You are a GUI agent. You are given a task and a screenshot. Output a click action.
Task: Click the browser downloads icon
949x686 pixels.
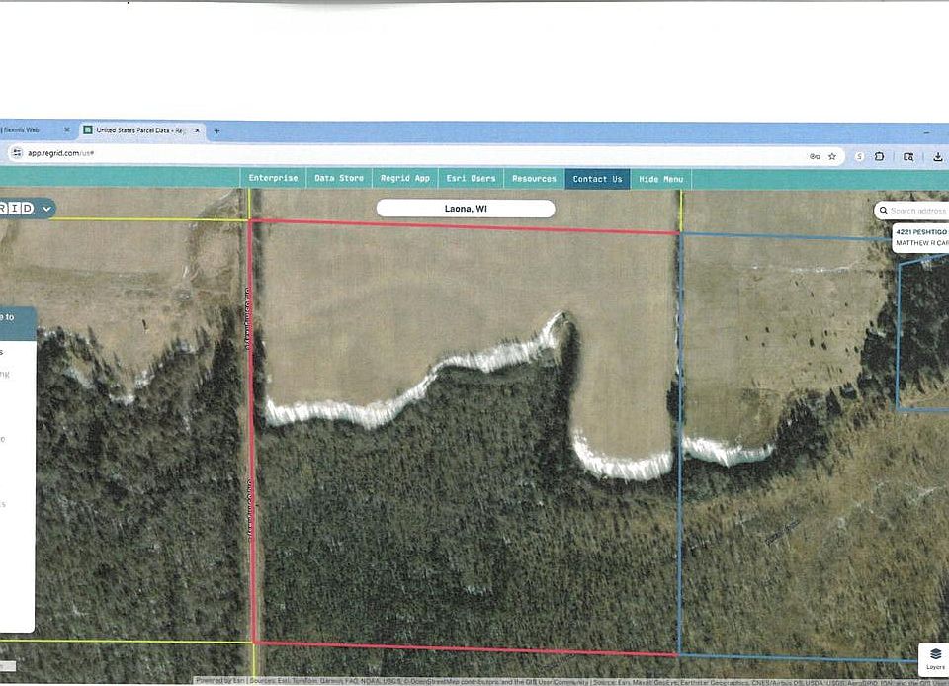coord(937,156)
